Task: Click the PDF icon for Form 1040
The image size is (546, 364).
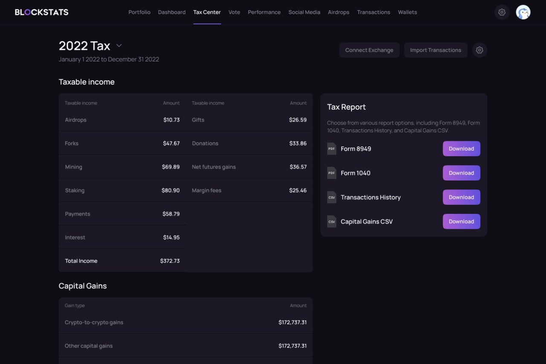Action: 331,173
